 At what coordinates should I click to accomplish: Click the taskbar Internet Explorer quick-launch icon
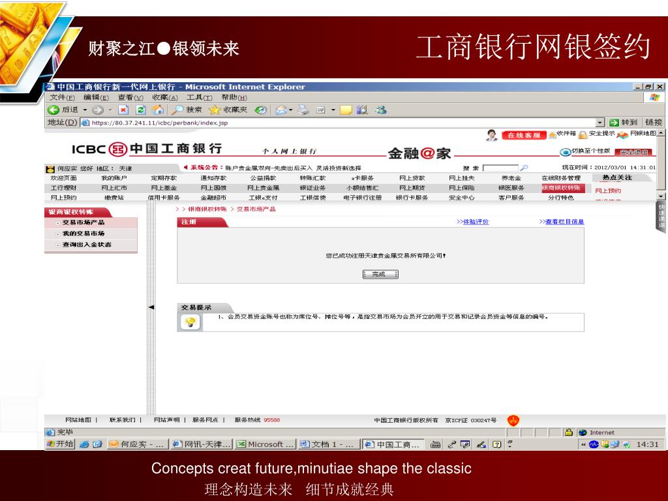point(84,444)
